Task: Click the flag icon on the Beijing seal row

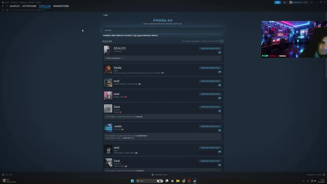Action: click(219, 98)
